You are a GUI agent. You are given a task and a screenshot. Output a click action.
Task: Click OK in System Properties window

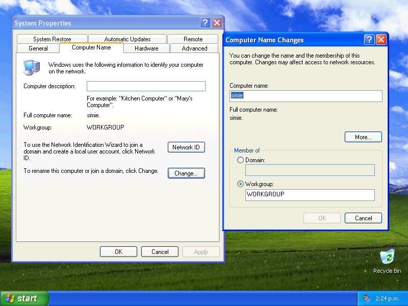point(118,252)
